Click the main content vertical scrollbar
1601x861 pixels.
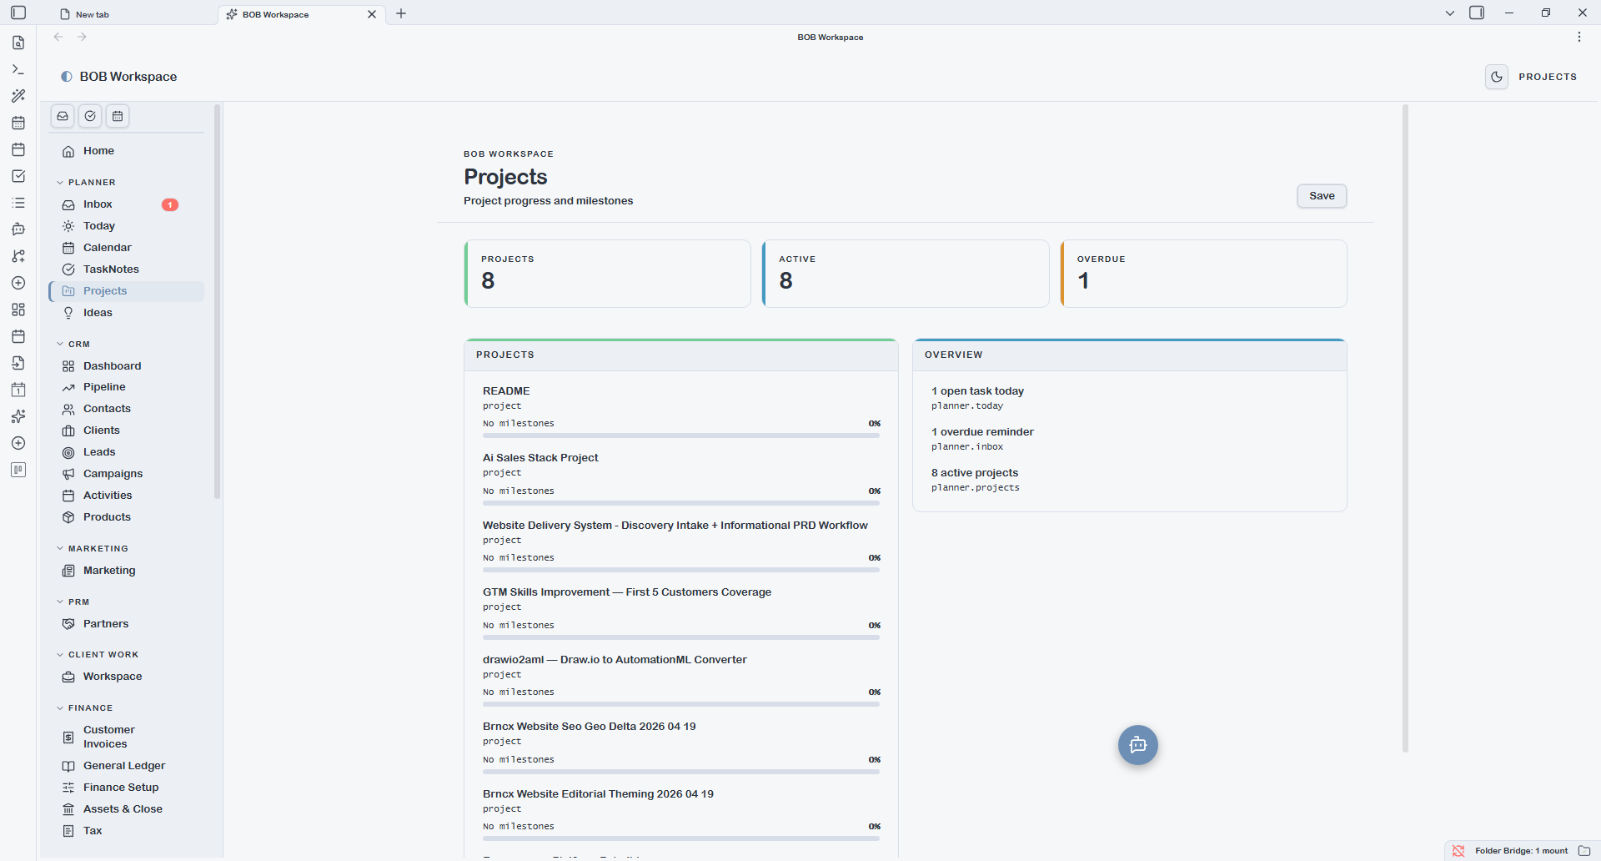pos(1405,429)
